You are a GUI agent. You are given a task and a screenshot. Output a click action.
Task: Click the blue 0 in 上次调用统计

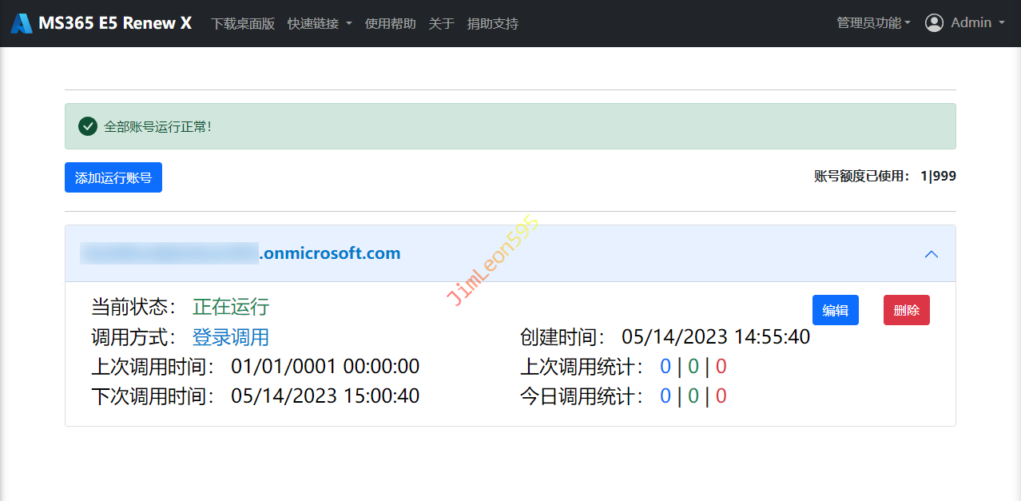coord(665,367)
